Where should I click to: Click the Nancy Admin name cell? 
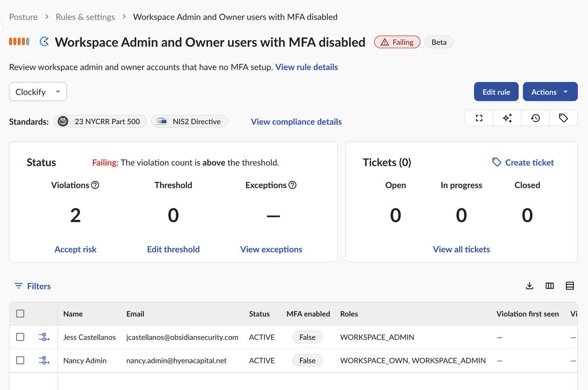click(85, 360)
